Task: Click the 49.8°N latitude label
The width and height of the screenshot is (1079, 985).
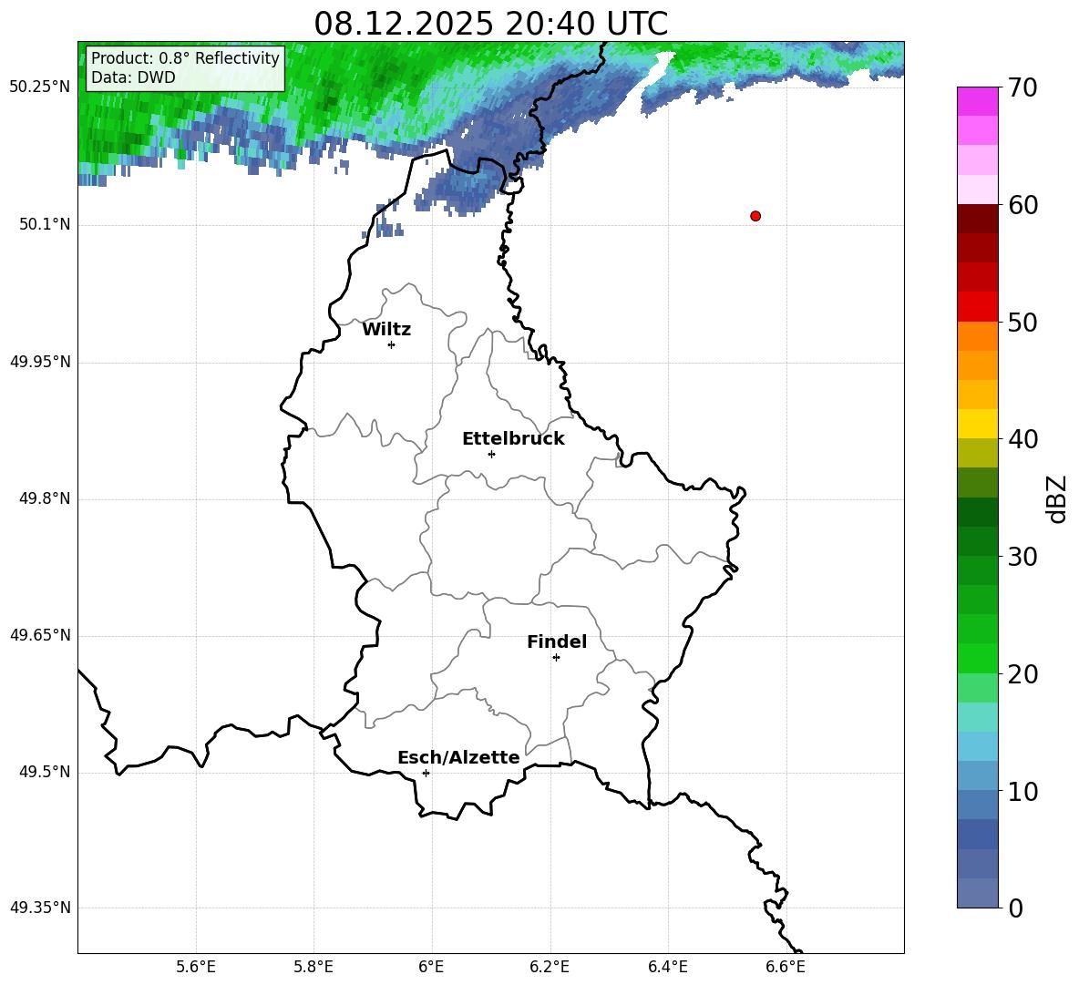Action: coord(45,498)
